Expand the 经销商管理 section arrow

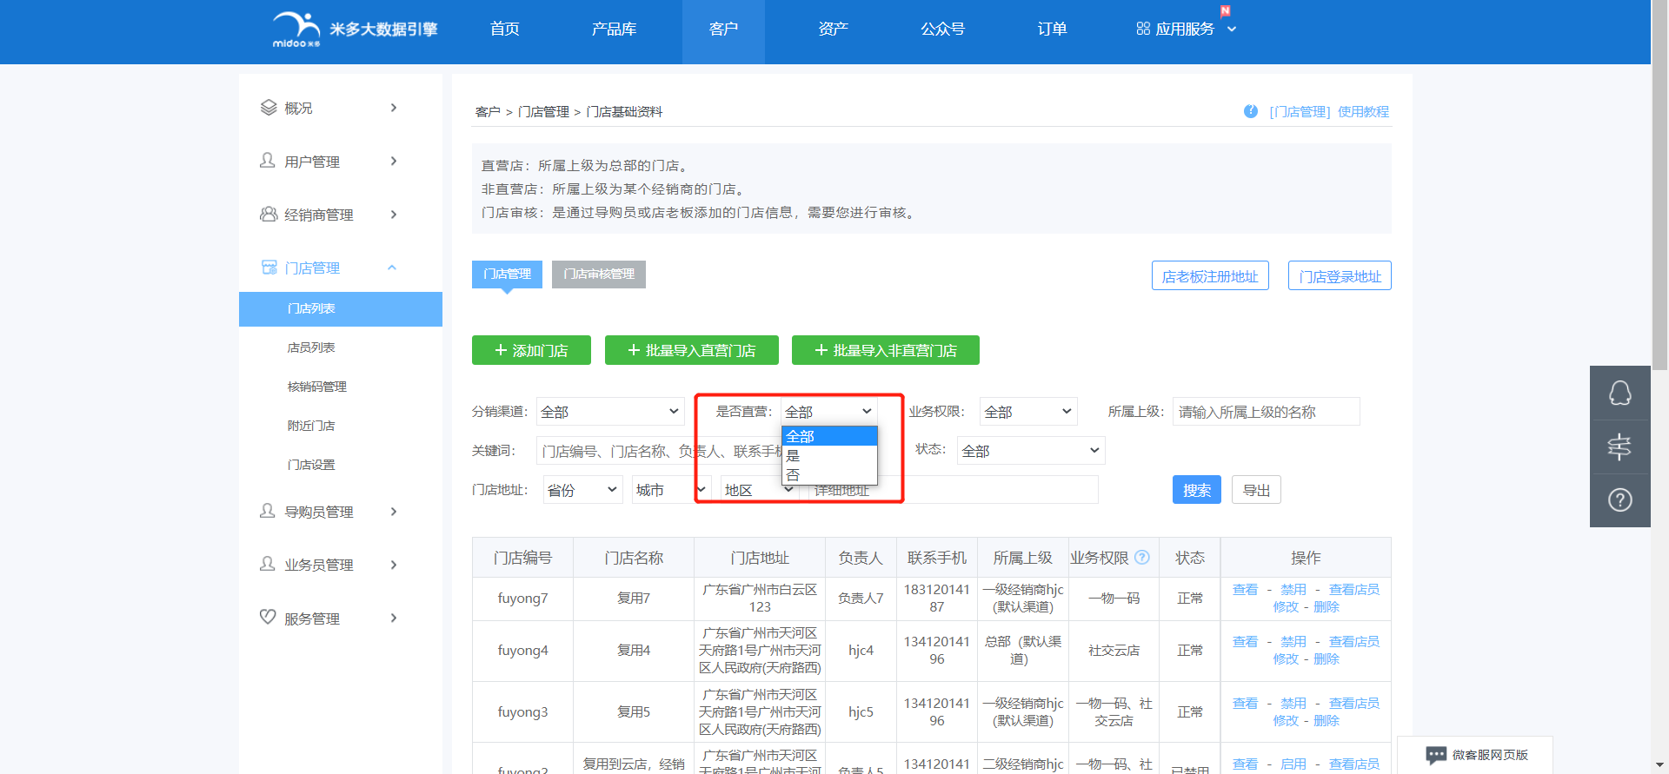click(x=394, y=214)
